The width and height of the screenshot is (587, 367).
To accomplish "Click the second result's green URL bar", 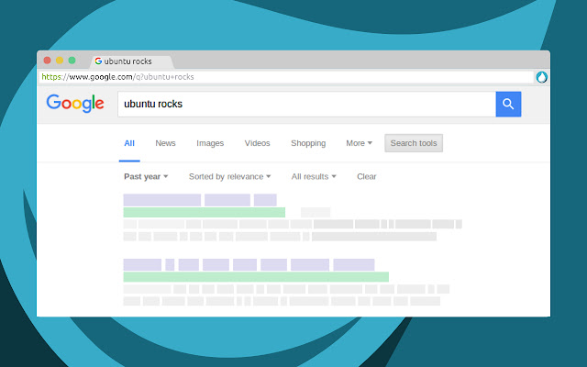I will [x=256, y=277].
